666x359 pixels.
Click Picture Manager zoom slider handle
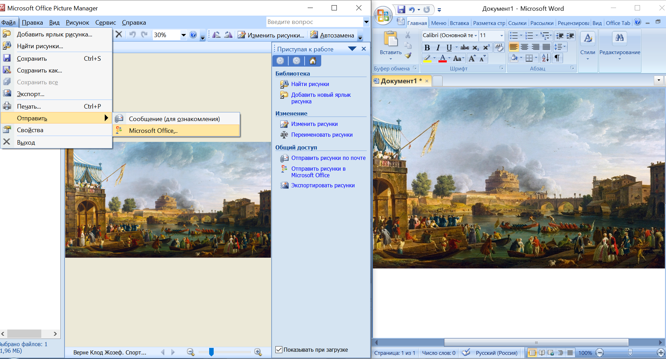[211, 352]
